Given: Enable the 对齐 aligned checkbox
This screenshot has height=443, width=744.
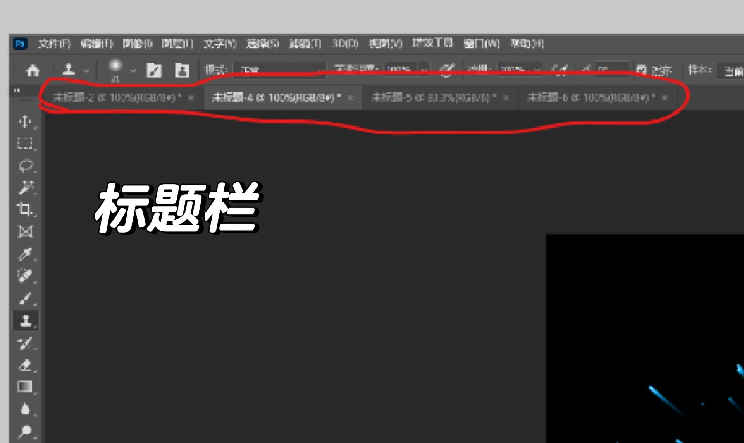Looking at the screenshot, I should coord(642,70).
